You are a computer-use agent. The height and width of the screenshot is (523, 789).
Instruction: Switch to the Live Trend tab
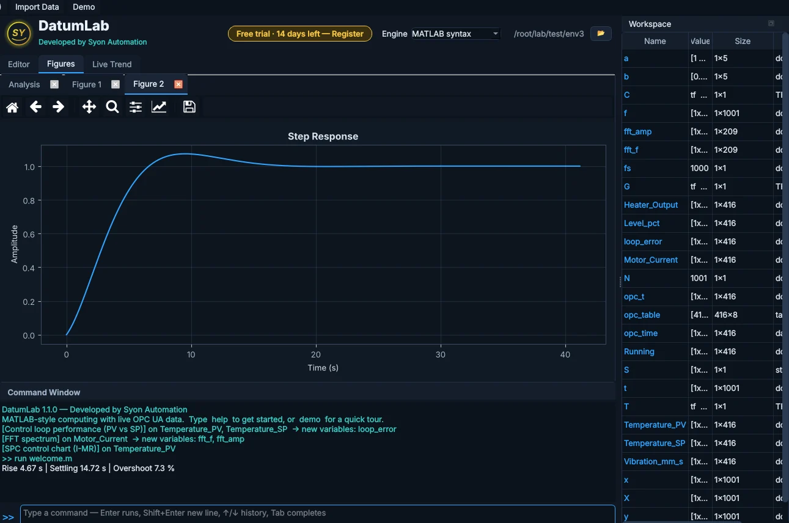(112, 64)
